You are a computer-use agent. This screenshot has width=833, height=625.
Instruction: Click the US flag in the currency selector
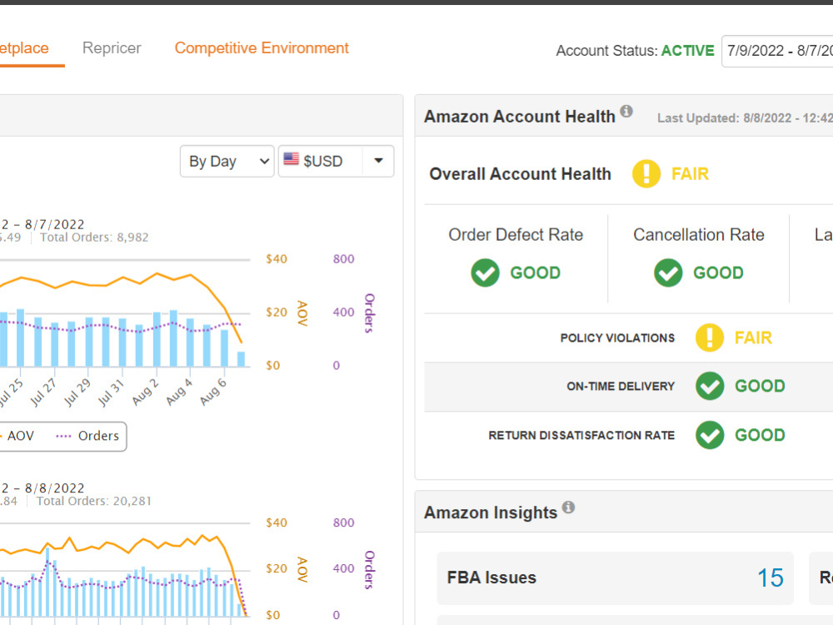coord(292,160)
